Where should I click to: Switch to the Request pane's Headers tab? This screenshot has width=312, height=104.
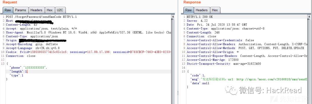36,10
